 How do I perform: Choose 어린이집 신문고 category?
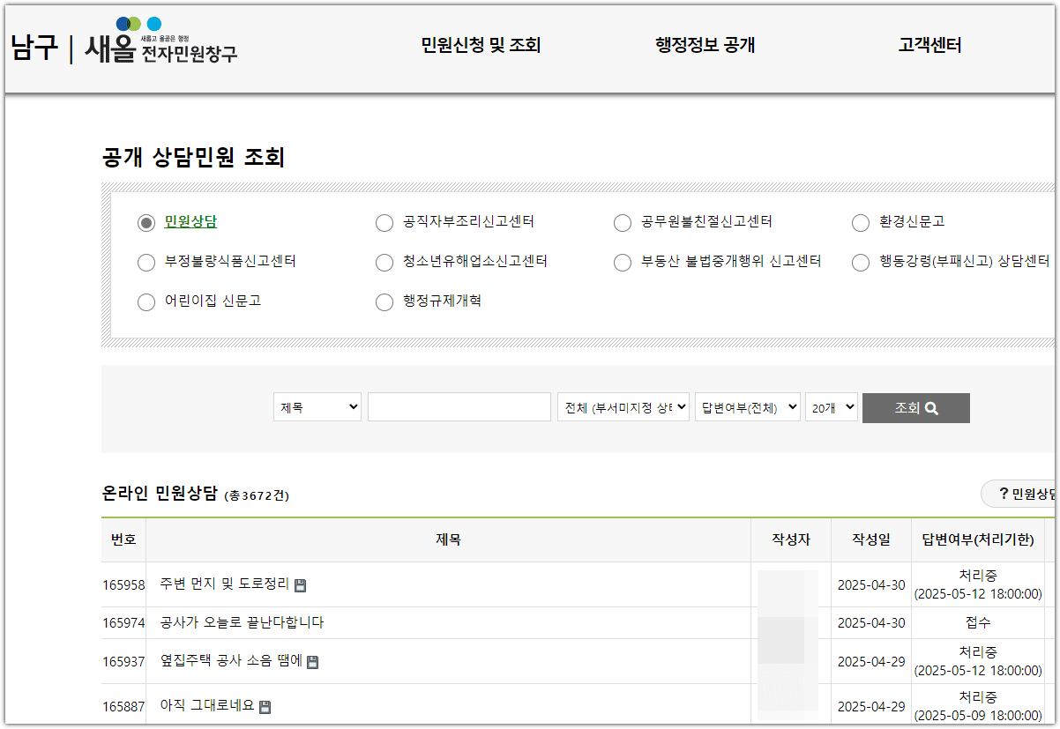pos(146,301)
